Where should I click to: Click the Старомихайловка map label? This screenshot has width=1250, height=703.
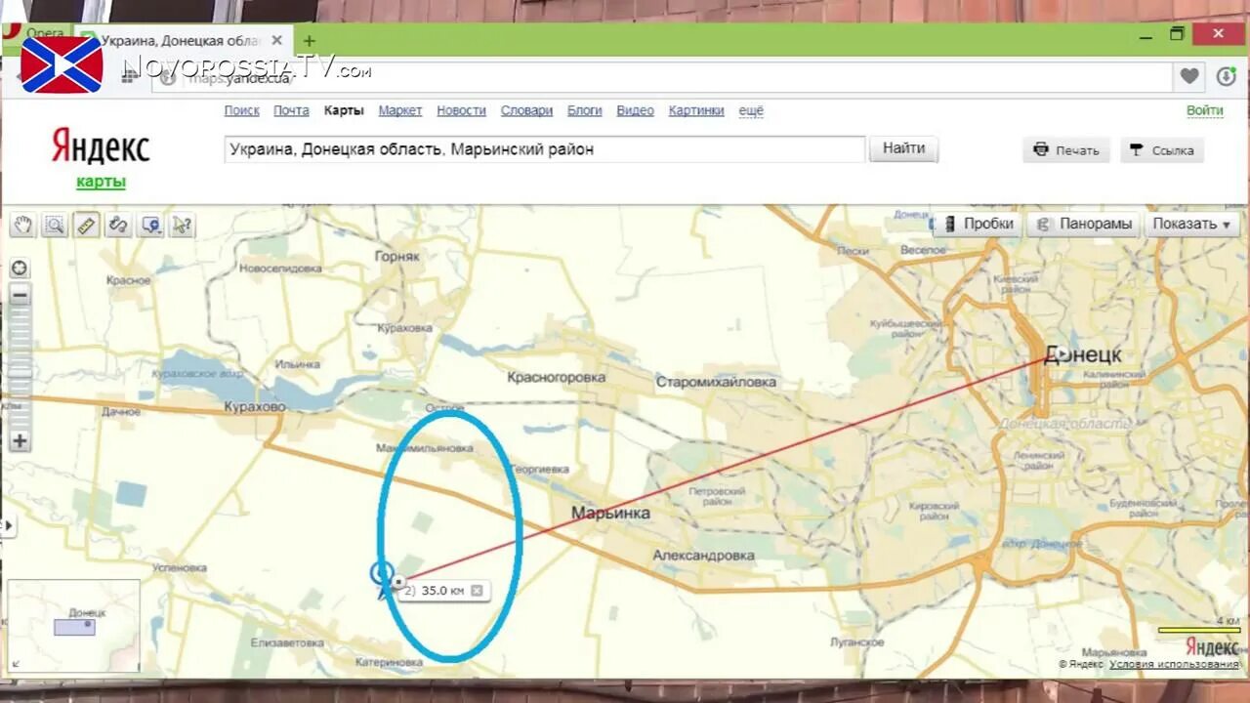tap(716, 382)
